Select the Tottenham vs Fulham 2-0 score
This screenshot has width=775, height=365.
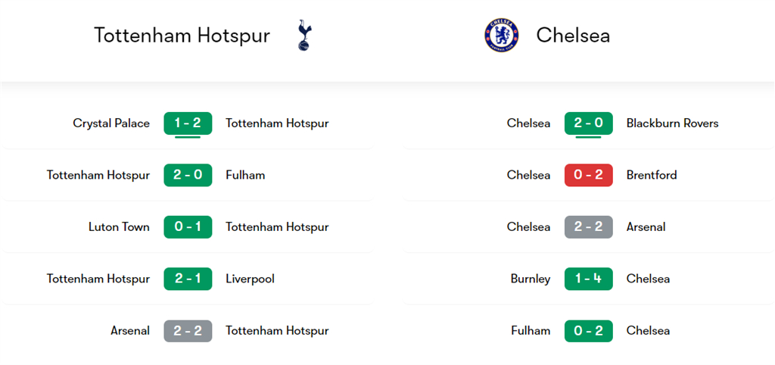tap(188, 175)
